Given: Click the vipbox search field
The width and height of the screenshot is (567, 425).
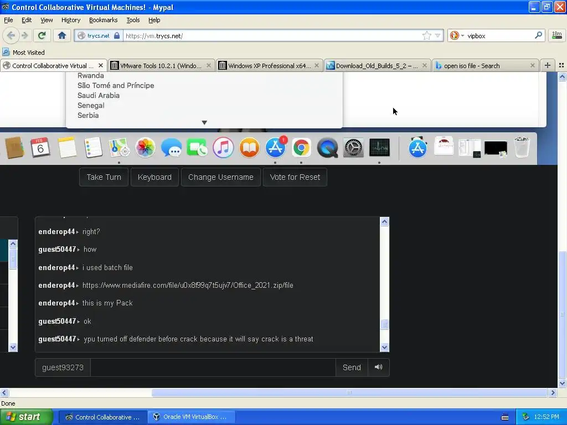Looking at the screenshot, I should 499,35.
